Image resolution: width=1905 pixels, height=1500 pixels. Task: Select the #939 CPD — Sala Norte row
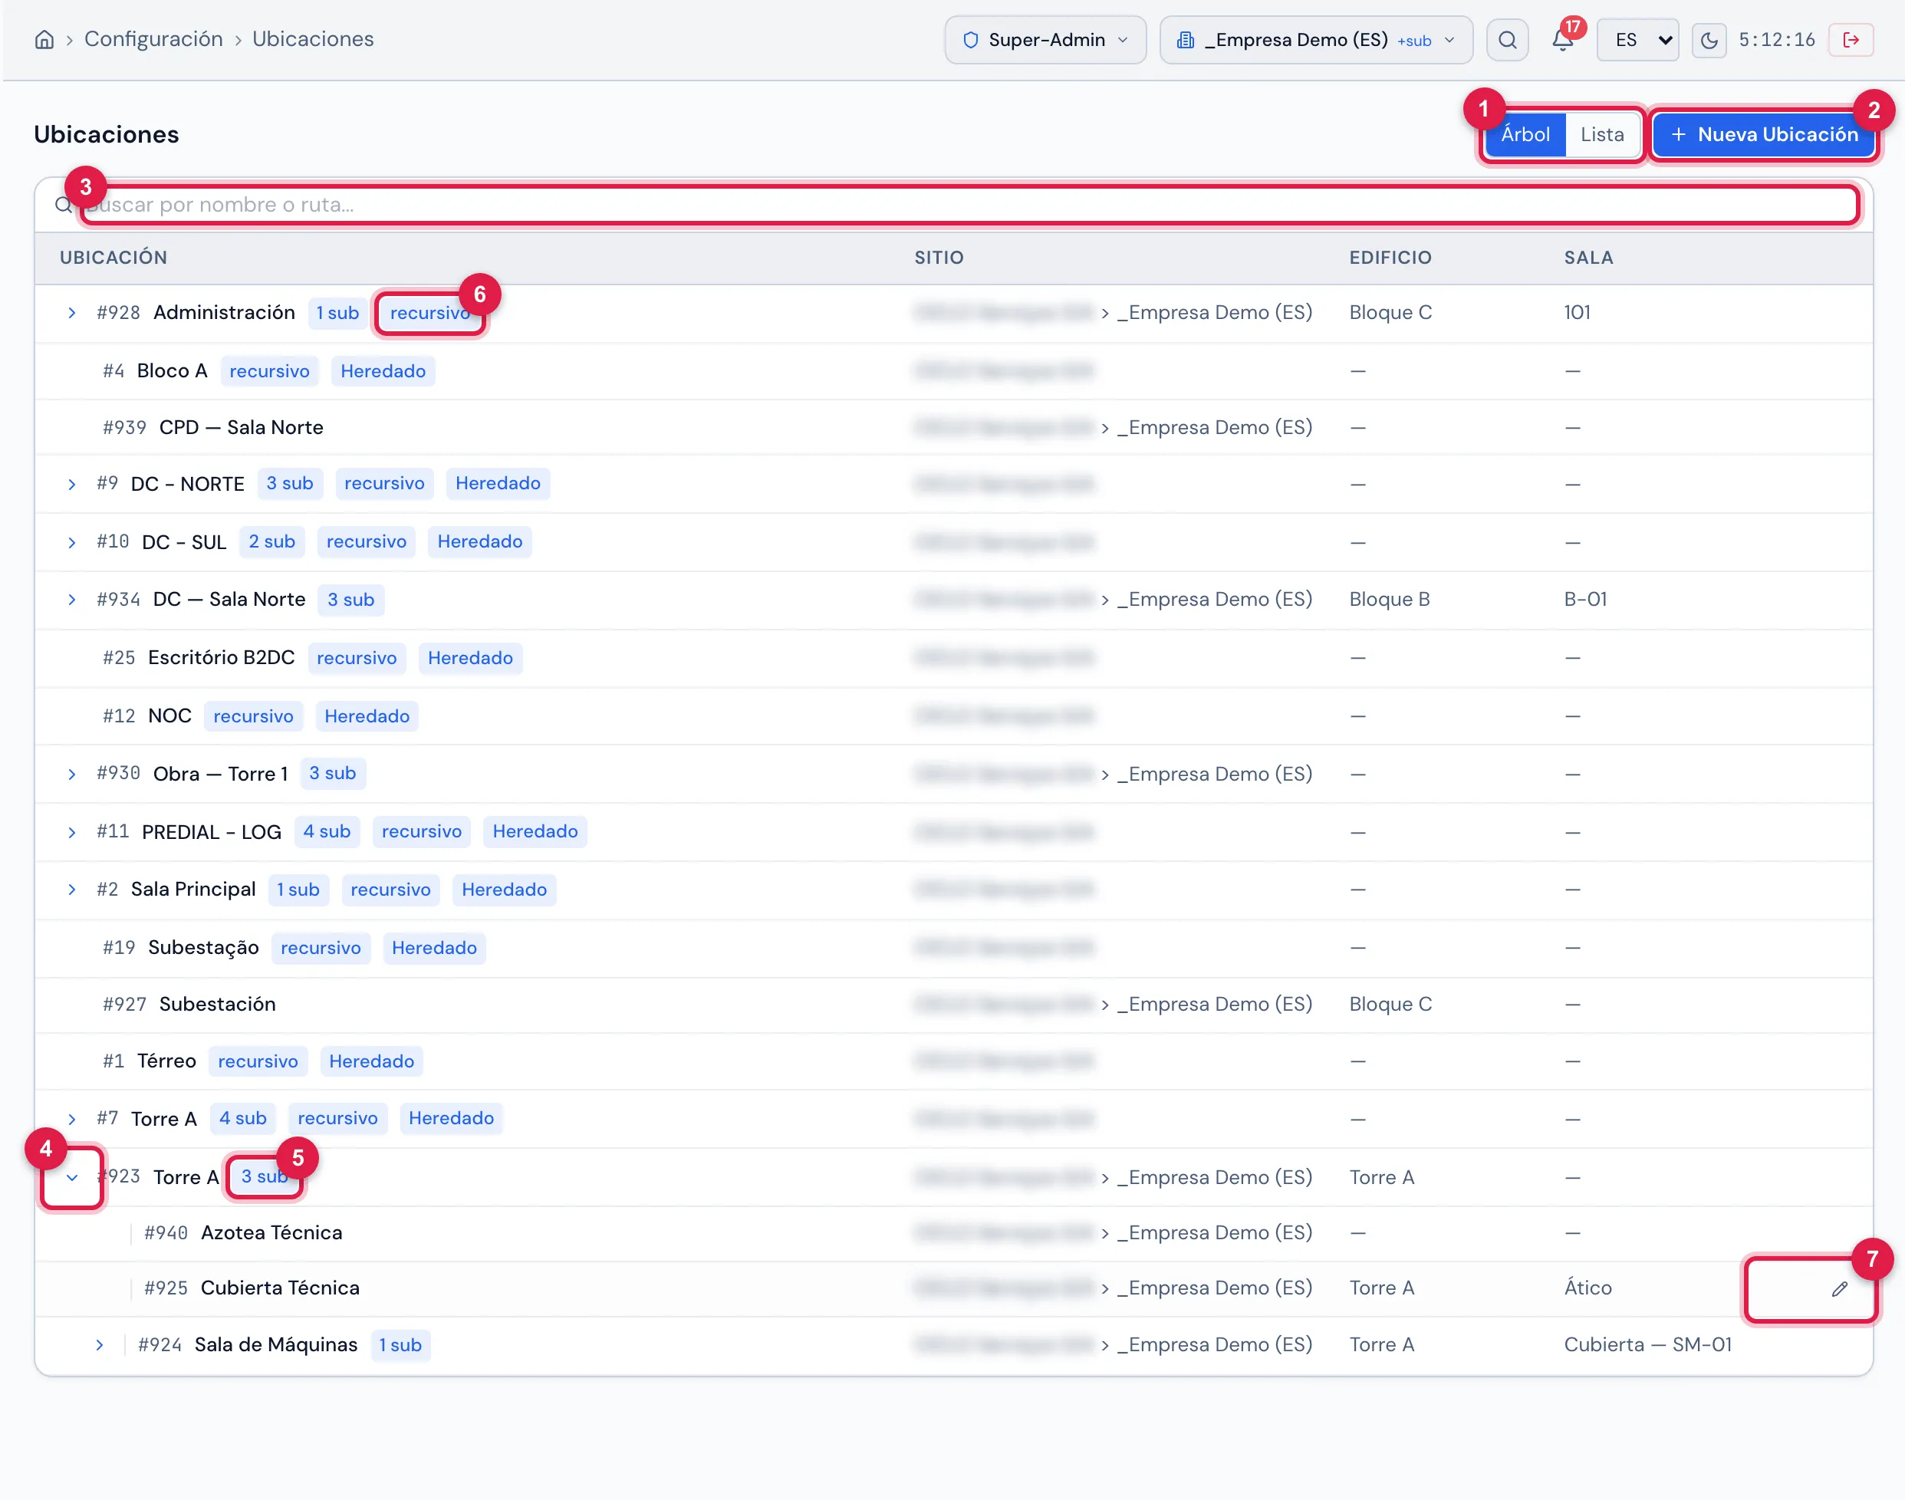(954, 427)
